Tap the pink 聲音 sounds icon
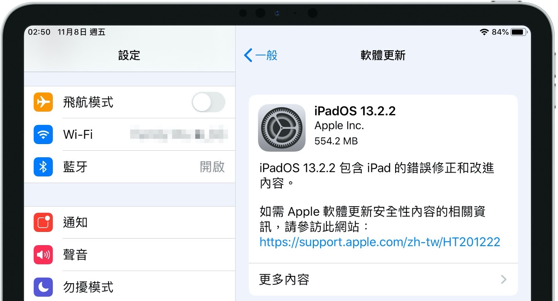 (x=43, y=255)
